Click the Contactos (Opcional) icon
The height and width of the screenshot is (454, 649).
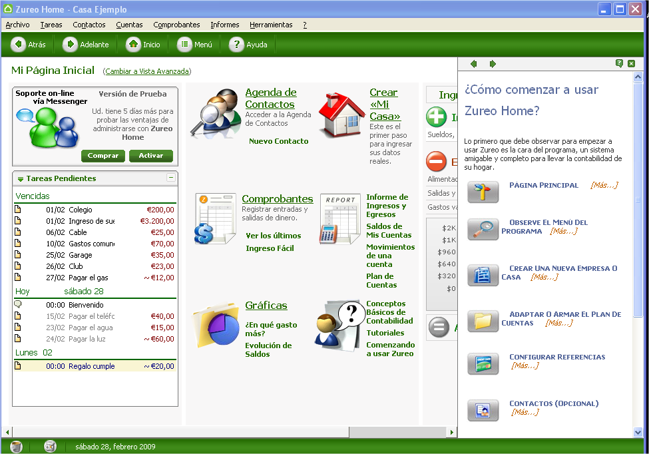pyautogui.click(x=483, y=411)
